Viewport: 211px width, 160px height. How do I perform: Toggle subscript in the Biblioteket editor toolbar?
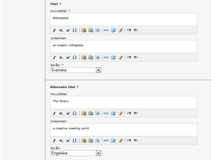(61, 30)
